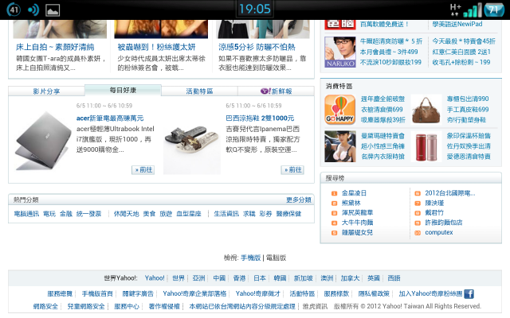Switch view to 手機版
Screen dimensions: 510x318
251,258
